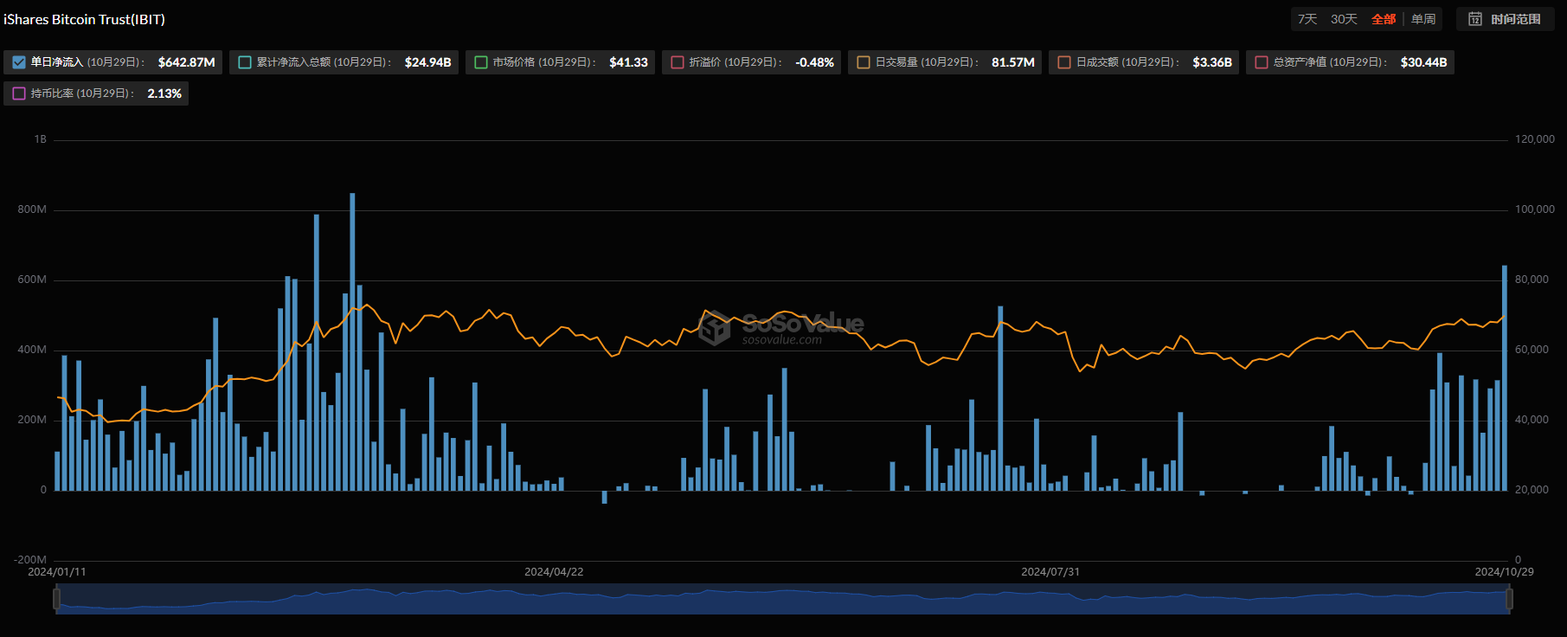
Task: Enable the 市场价格 series checkbox
Action: 481,62
